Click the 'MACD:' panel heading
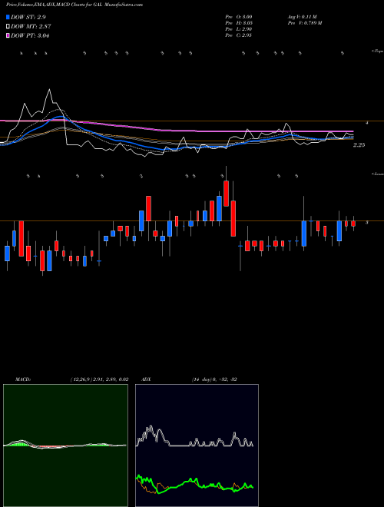This screenshot has height=507, width=384. (22, 379)
